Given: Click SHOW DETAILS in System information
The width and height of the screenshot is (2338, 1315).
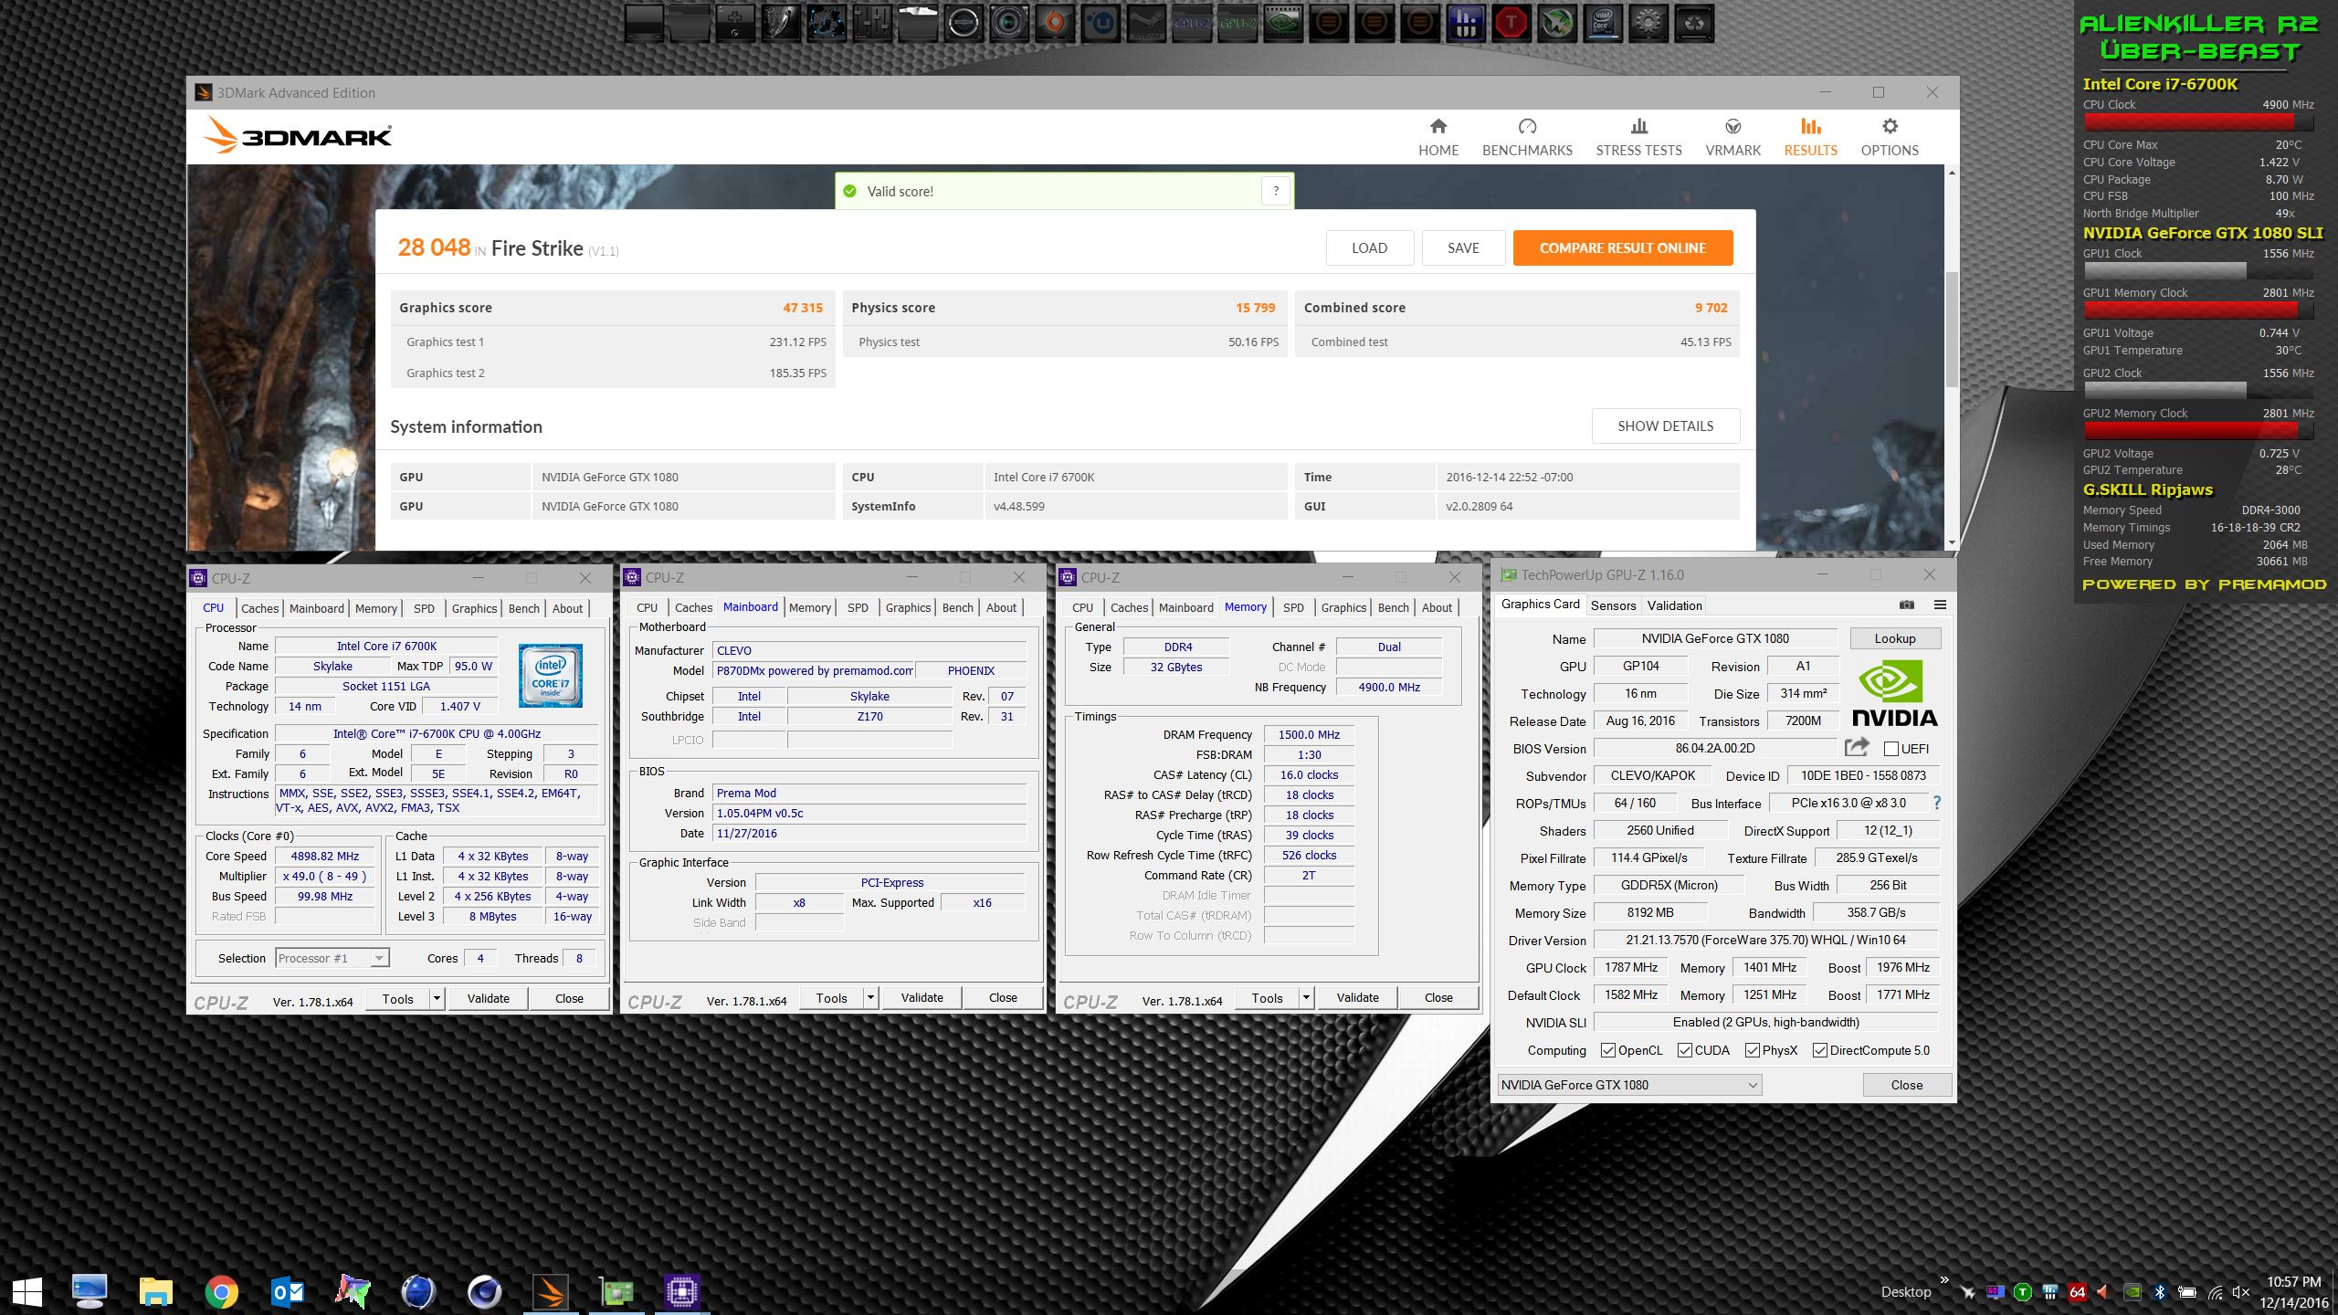Looking at the screenshot, I should click(1665, 426).
